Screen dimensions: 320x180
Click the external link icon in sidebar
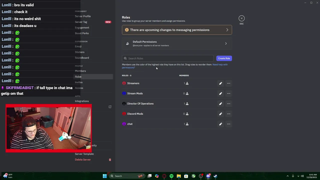[x=110, y=107]
